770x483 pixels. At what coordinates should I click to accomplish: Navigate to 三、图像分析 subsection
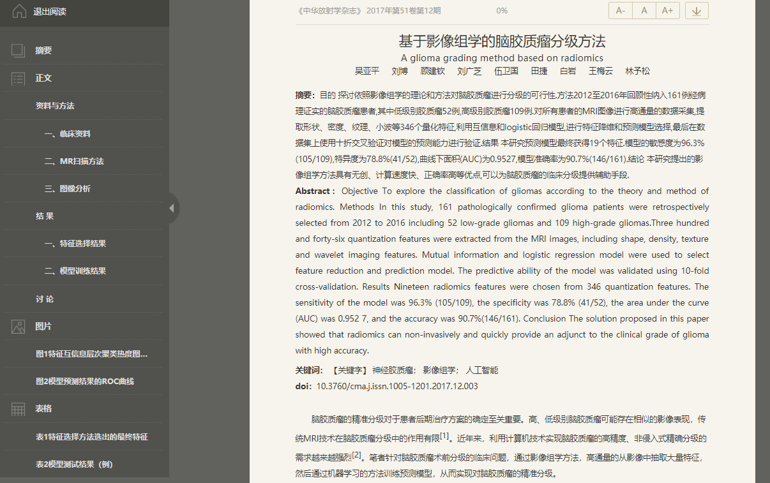[67, 189]
